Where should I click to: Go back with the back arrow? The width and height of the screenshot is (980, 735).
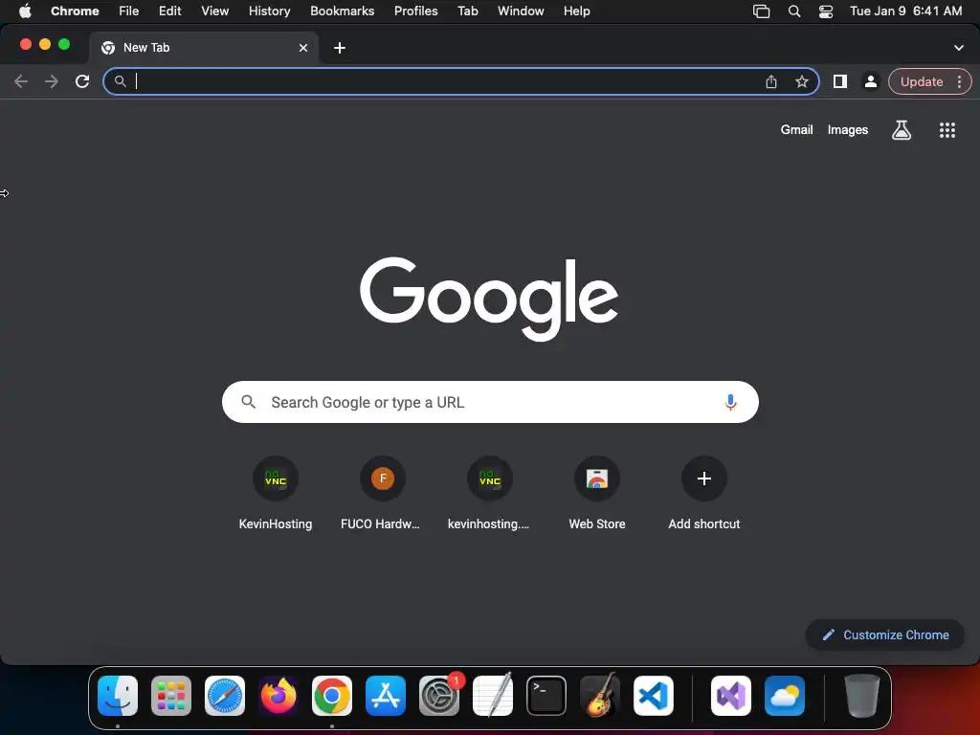coord(21,81)
